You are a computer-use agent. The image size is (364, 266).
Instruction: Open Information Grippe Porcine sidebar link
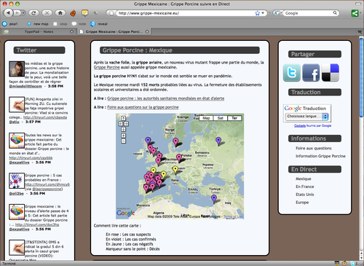click(x=320, y=156)
